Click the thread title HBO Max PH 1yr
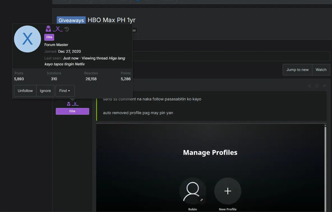This screenshot has width=332, height=212. coord(112,20)
